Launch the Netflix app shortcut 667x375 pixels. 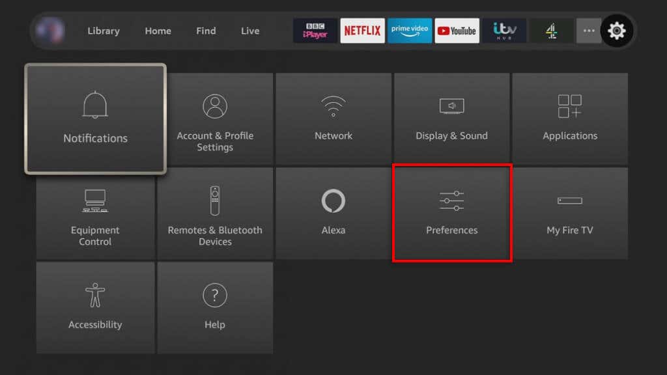coord(362,31)
